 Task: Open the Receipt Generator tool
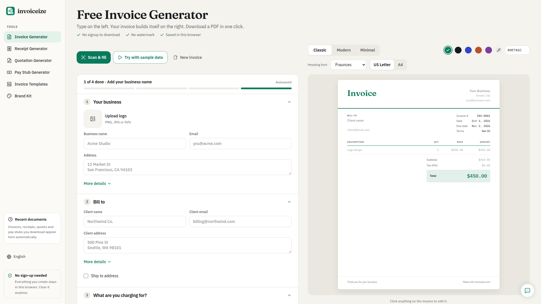click(x=32, y=49)
